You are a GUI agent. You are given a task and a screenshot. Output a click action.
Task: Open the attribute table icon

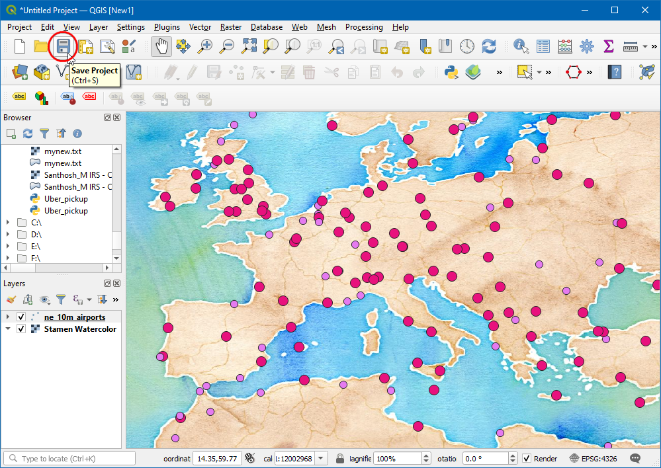543,46
